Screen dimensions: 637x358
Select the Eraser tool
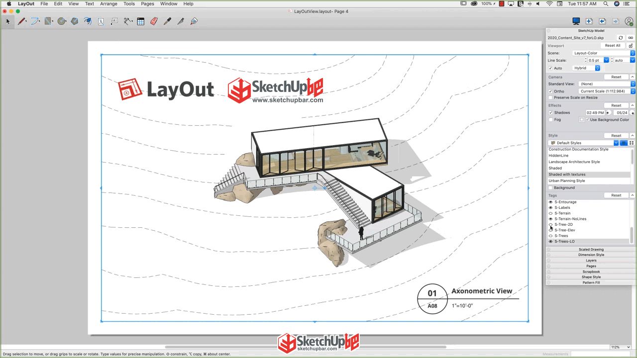pos(154,21)
